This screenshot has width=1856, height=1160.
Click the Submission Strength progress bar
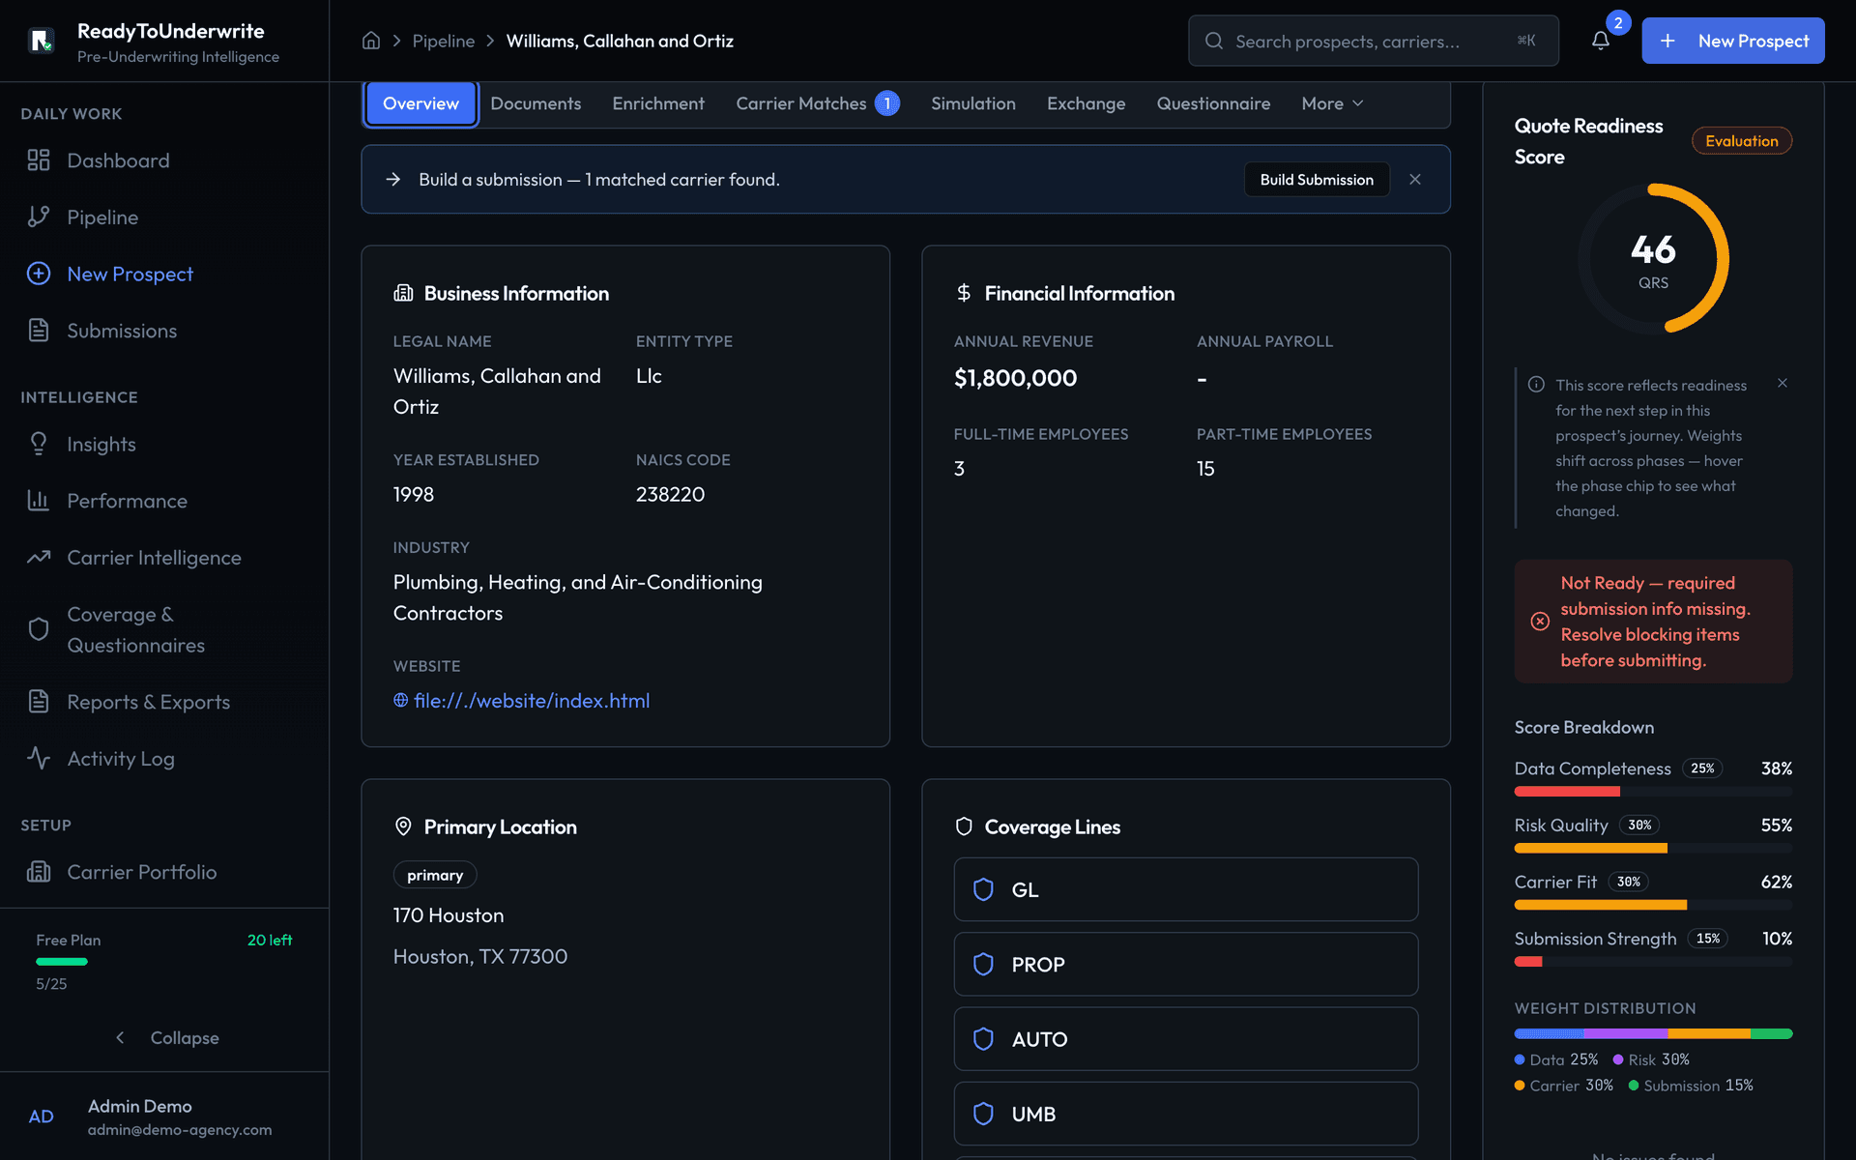(x=1653, y=962)
